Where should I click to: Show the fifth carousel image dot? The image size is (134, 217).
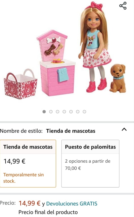tap(71, 112)
